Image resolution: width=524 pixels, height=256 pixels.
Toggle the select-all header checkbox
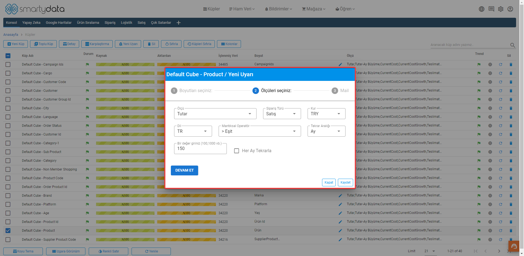coord(8,56)
